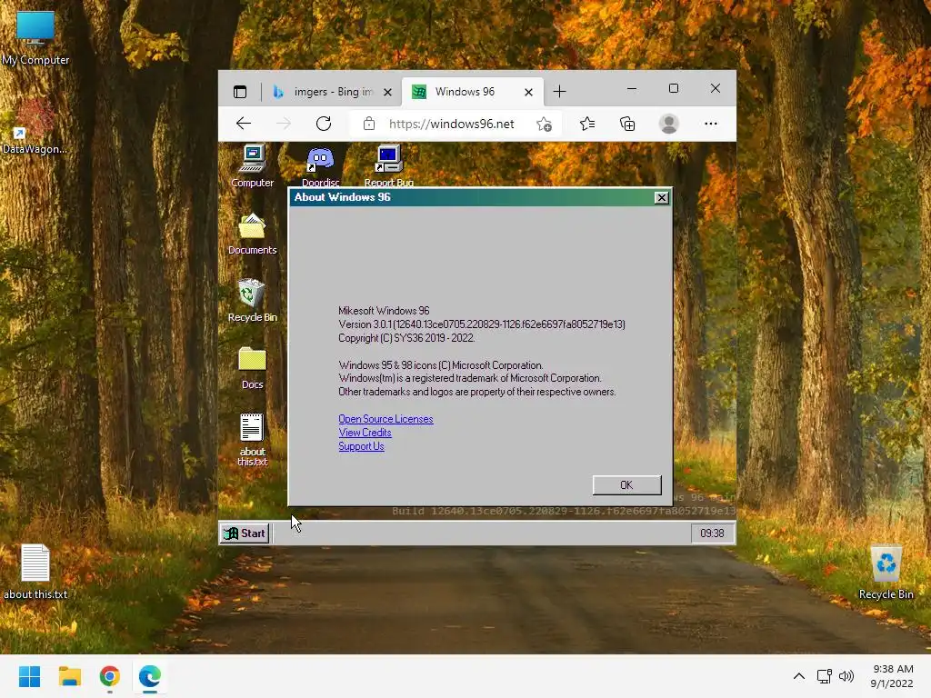Screen dimensions: 931x698
Task: Open the DataWagon shortcut on the desktop
Action: [x=35, y=126]
